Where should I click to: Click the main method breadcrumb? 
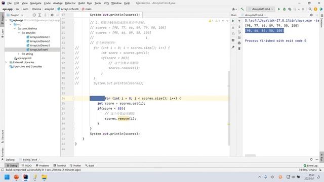[88, 9]
